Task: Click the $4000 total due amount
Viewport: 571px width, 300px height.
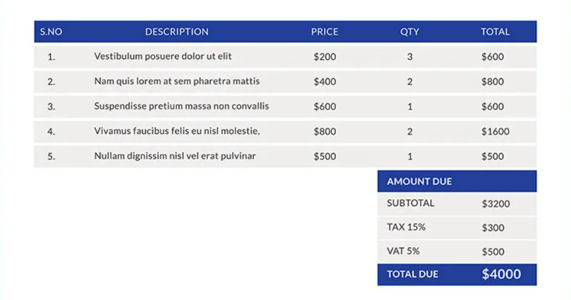Action: click(501, 274)
